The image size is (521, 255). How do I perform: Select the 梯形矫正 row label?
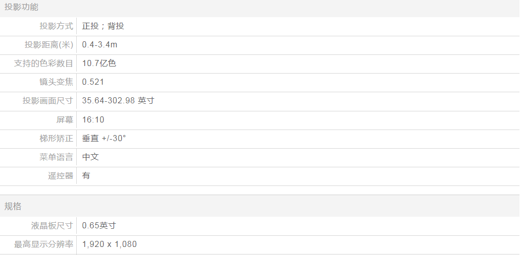57,139
